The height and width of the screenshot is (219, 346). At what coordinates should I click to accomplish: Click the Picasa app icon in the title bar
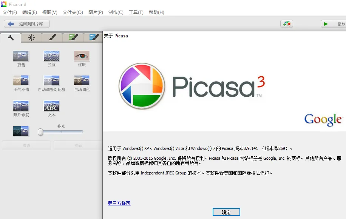4,4
